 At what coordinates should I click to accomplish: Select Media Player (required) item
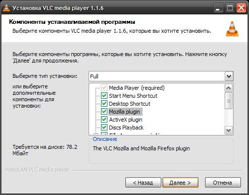pos(137,88)
